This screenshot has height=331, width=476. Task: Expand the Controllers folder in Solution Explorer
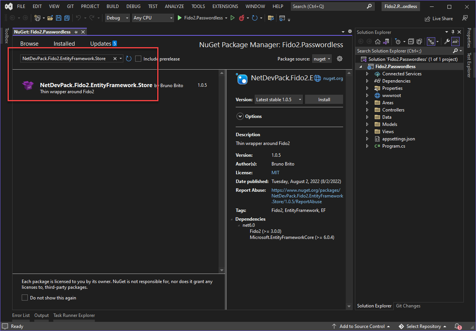(x=367, y=110)
